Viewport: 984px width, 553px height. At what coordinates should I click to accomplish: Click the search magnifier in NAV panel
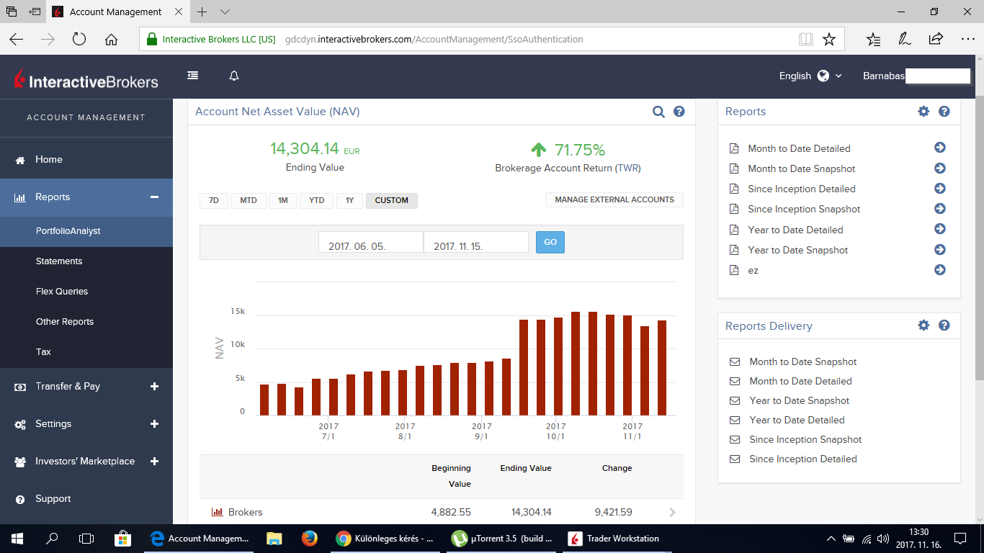[x=658, y=112]
